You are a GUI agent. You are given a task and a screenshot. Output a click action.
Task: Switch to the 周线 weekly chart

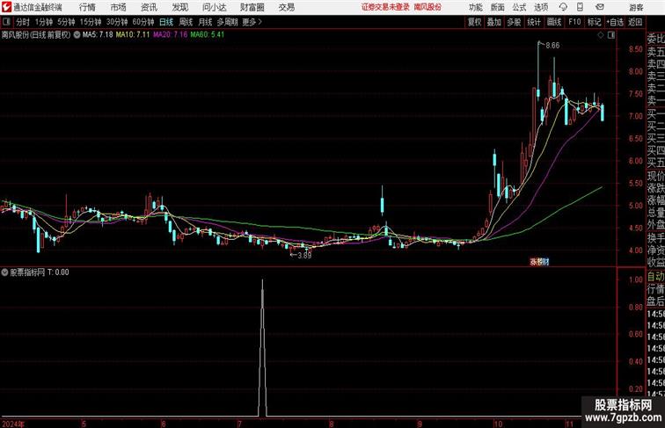click(186, 22)
